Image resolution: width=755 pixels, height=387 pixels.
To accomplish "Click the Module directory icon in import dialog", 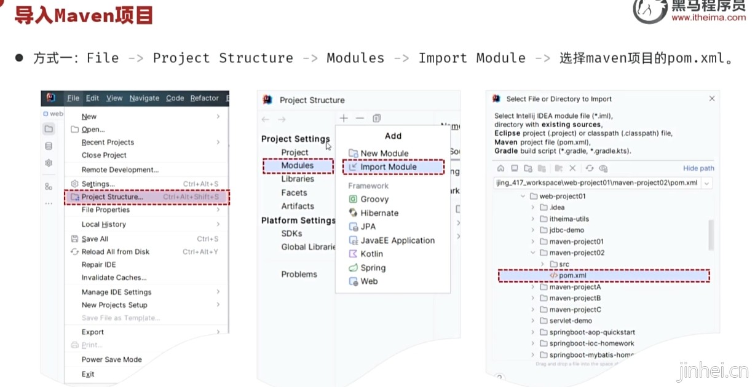I will coord(542,168).
